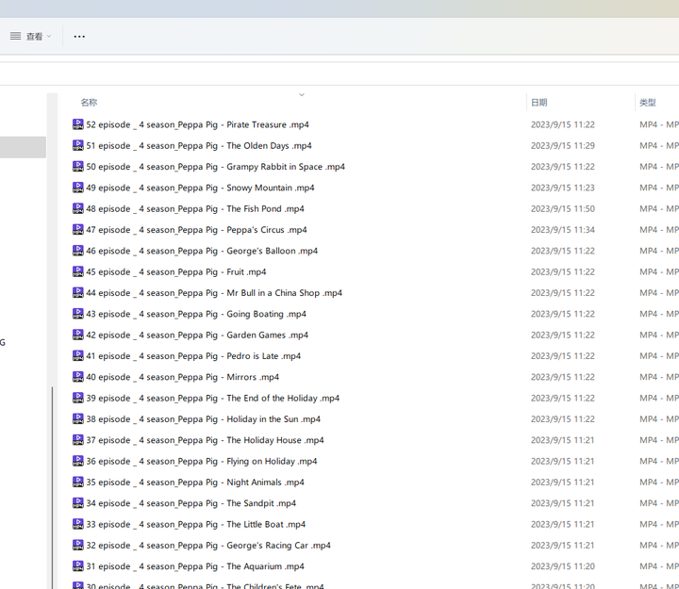Click the file icon for 35 episode Night Animals
679x589 pixels.
[x=78, y=483]
